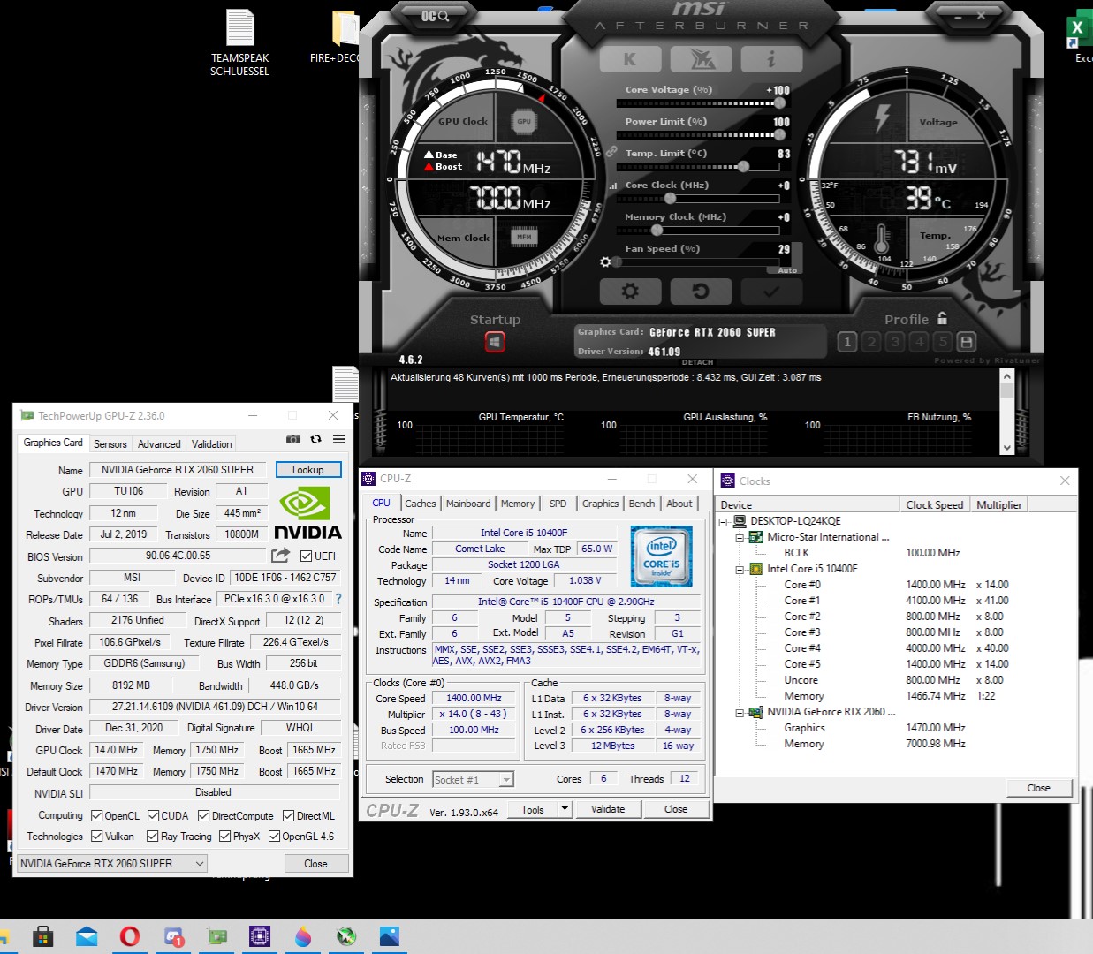Open Photos app from taskbar
Viewport: 1093px width, 954px height.
click(x=390, y=936)
